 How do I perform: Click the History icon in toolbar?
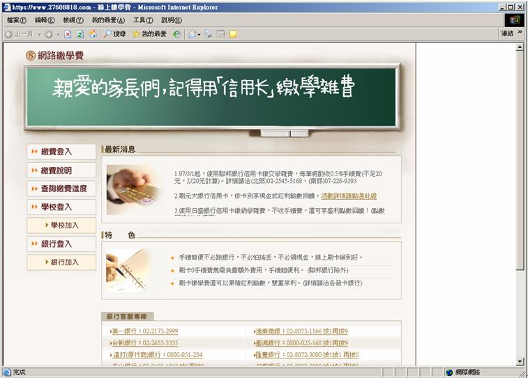coord(176,33)
